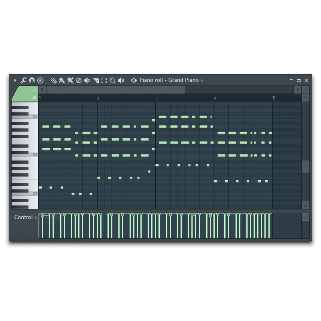Screen dimensions: 321x321
Task: Select the Delete notes tool
Action: coord(79,80)
